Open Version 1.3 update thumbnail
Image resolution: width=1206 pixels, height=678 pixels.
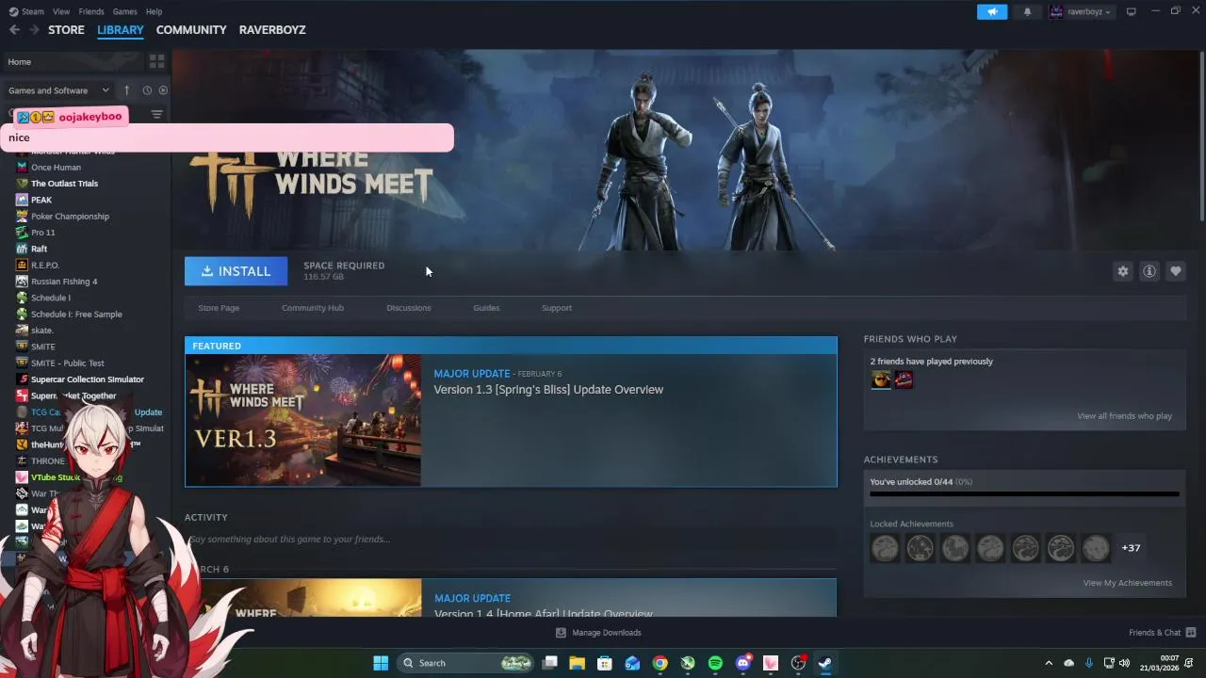(x=303, y=420)
